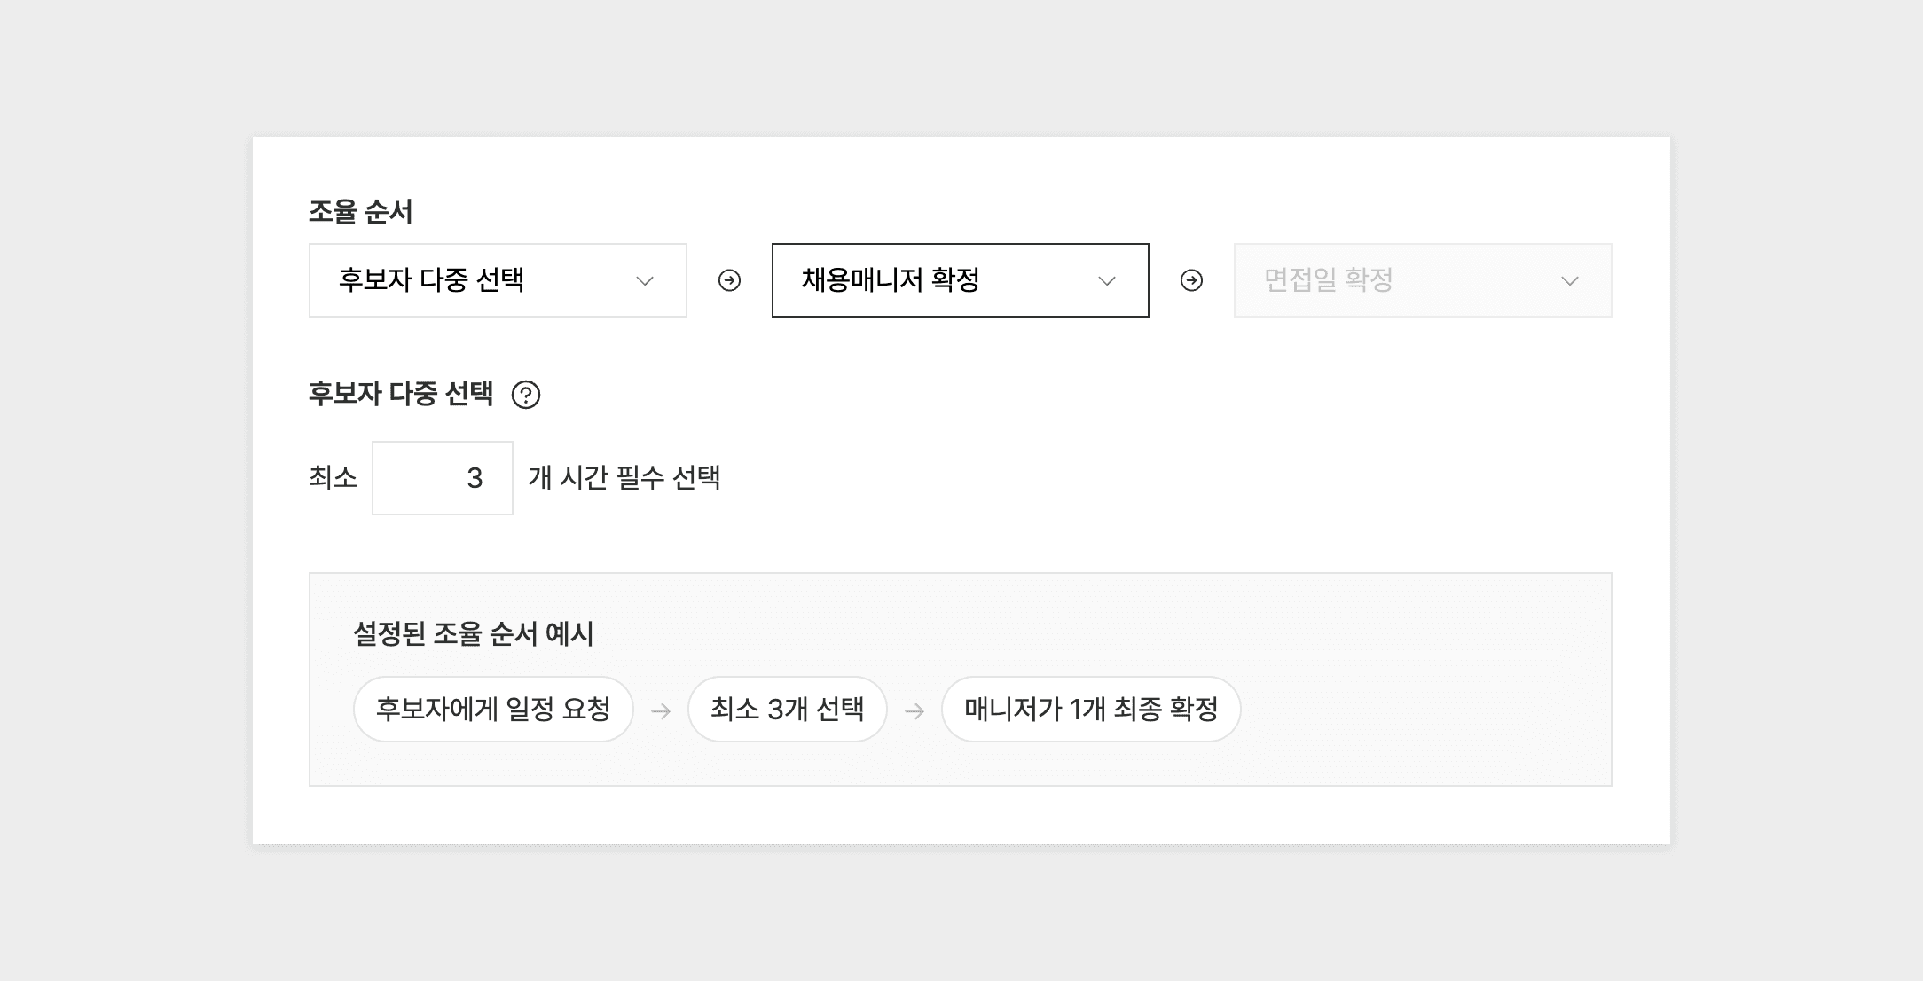Click the 매니저가 1개 최종 확정 chip
The width and height of the screenshot is (1923, 981).
click(x=1090, y=709)
